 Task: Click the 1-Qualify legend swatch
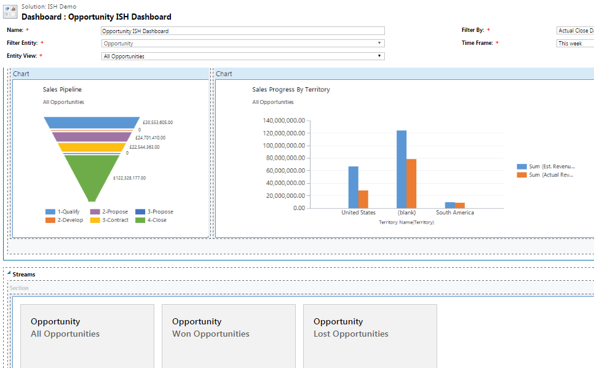point(50,211)
